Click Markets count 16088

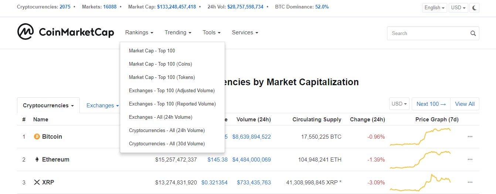(x=110, y=7)
